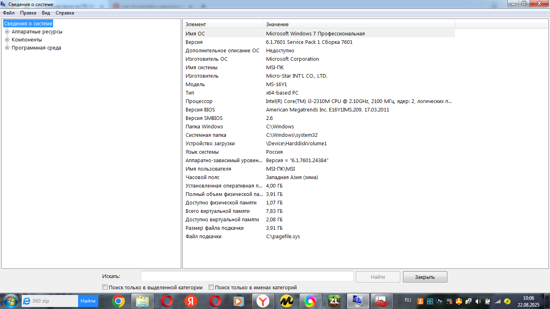This screenshot has width=550, height=309.
Task: Click the 'Значение' column header
Action: coord(359,25)
